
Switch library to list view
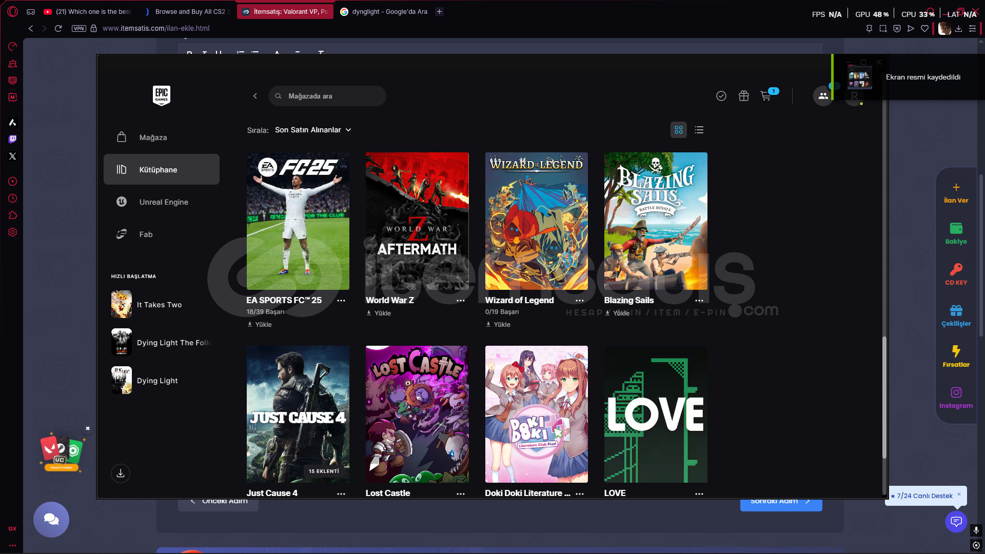click(699, 130)
